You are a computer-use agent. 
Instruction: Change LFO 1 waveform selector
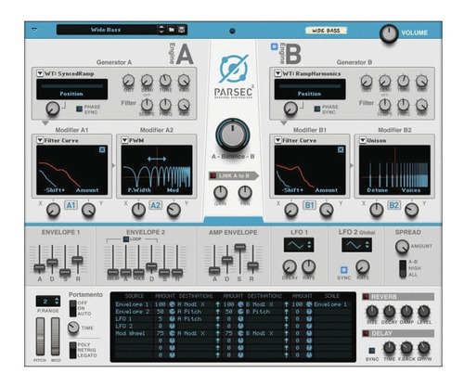pyautogui.click(x=299, y=245)
